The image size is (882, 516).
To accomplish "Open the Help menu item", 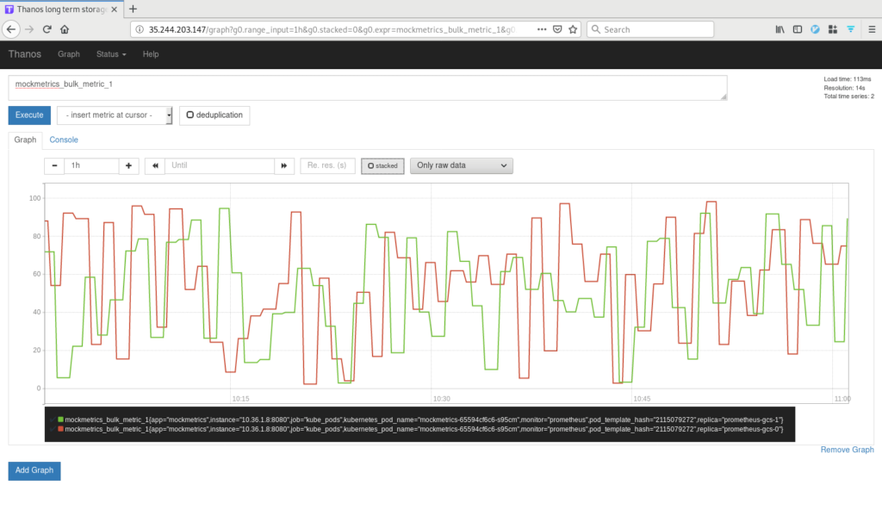I will coord(151,53).
